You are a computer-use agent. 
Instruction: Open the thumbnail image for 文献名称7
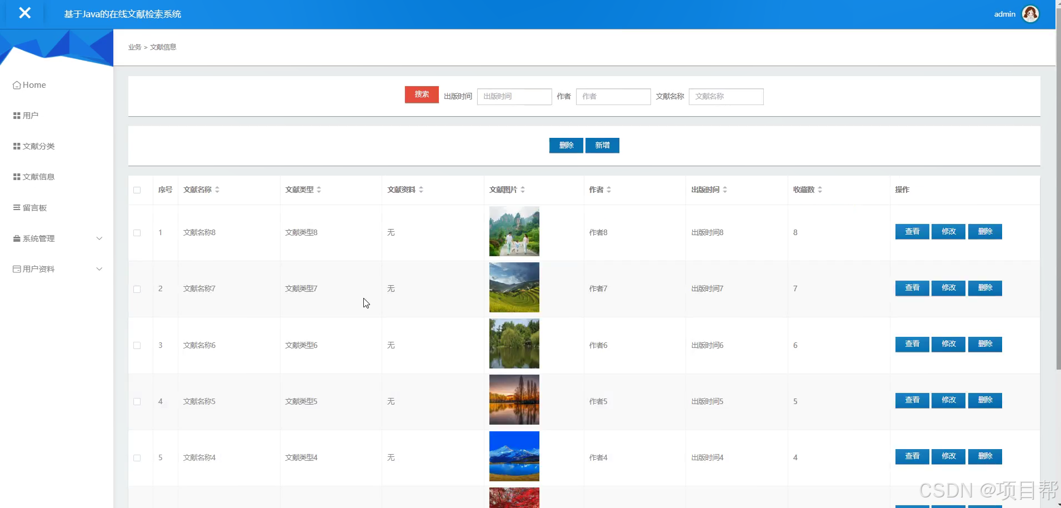514,287
